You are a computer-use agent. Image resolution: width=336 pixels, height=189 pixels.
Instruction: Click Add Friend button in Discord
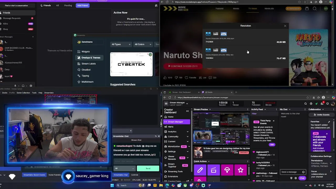(x=82, y=6)
